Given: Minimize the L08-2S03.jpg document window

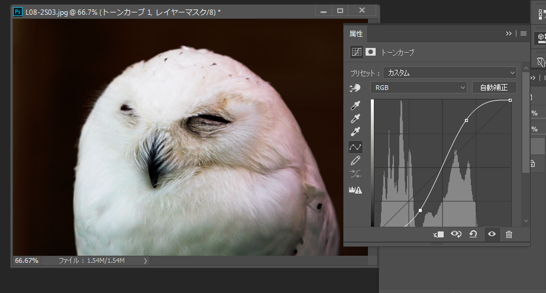Looking at the screenshot, I should point(324,11).
